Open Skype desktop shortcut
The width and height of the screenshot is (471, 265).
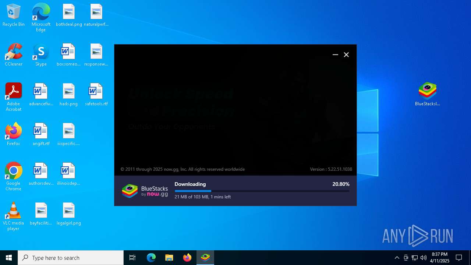[x=41, y=55]
